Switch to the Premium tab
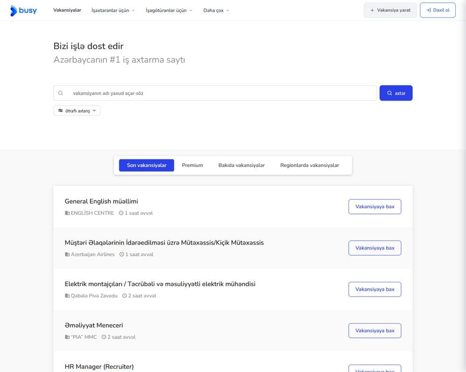The image size is (466, 372). (x=192, y=165)
